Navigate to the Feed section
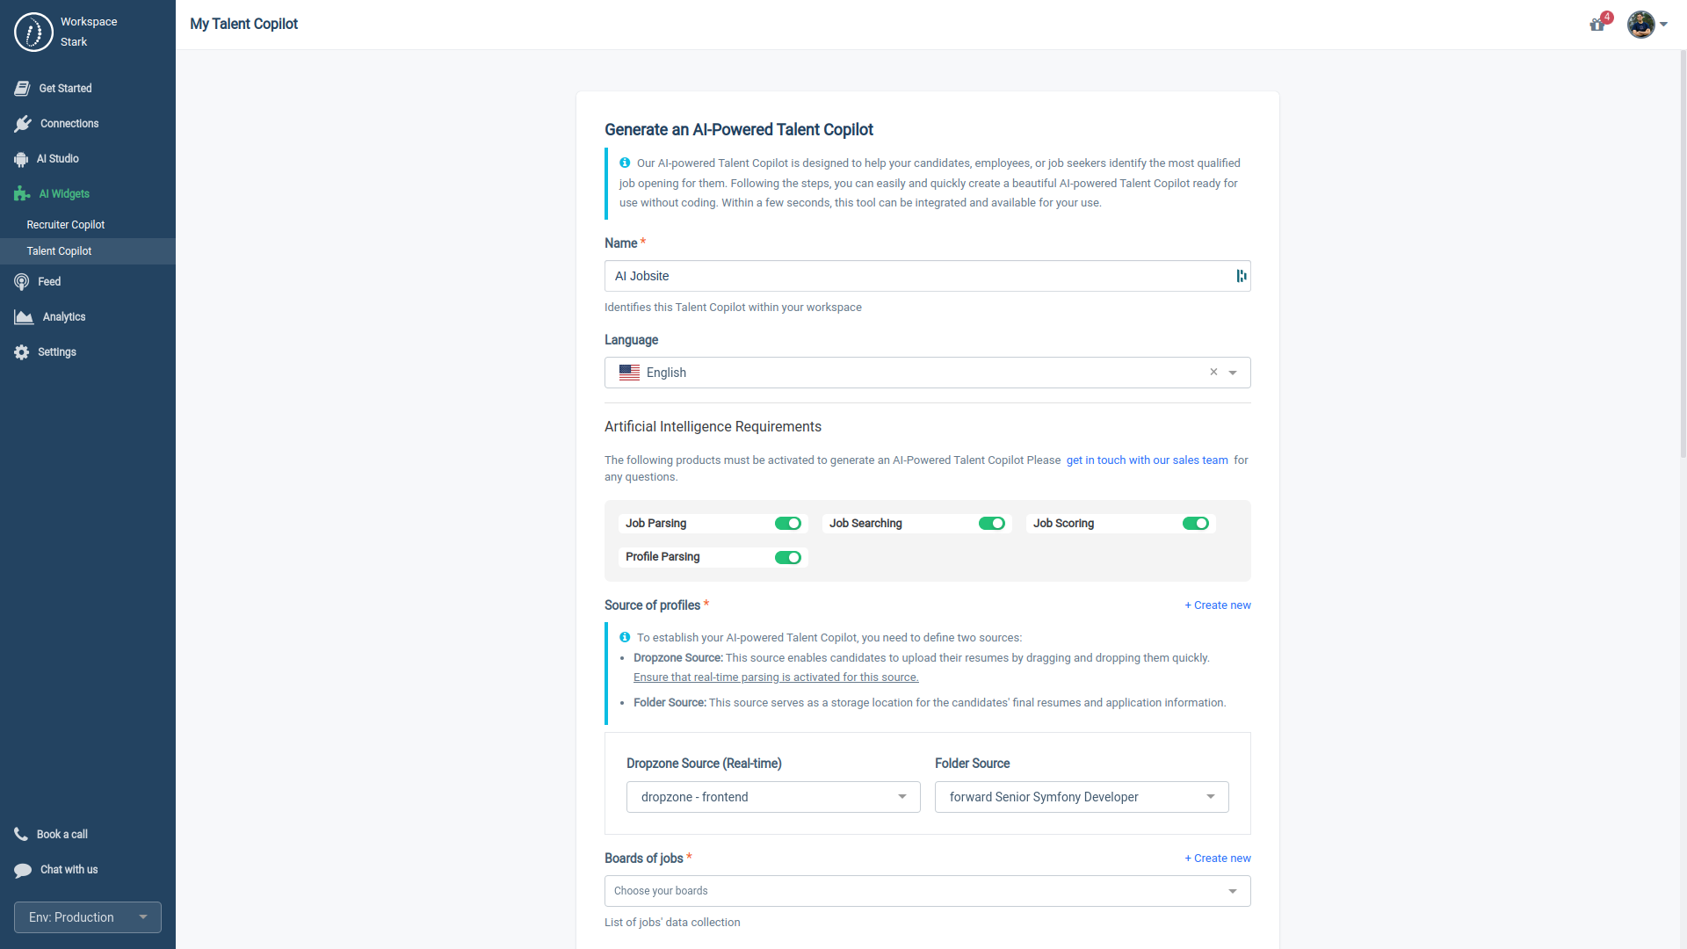The height and width of the screenshot is (949, 1687). pyautogui.click(x=48, y=281)
